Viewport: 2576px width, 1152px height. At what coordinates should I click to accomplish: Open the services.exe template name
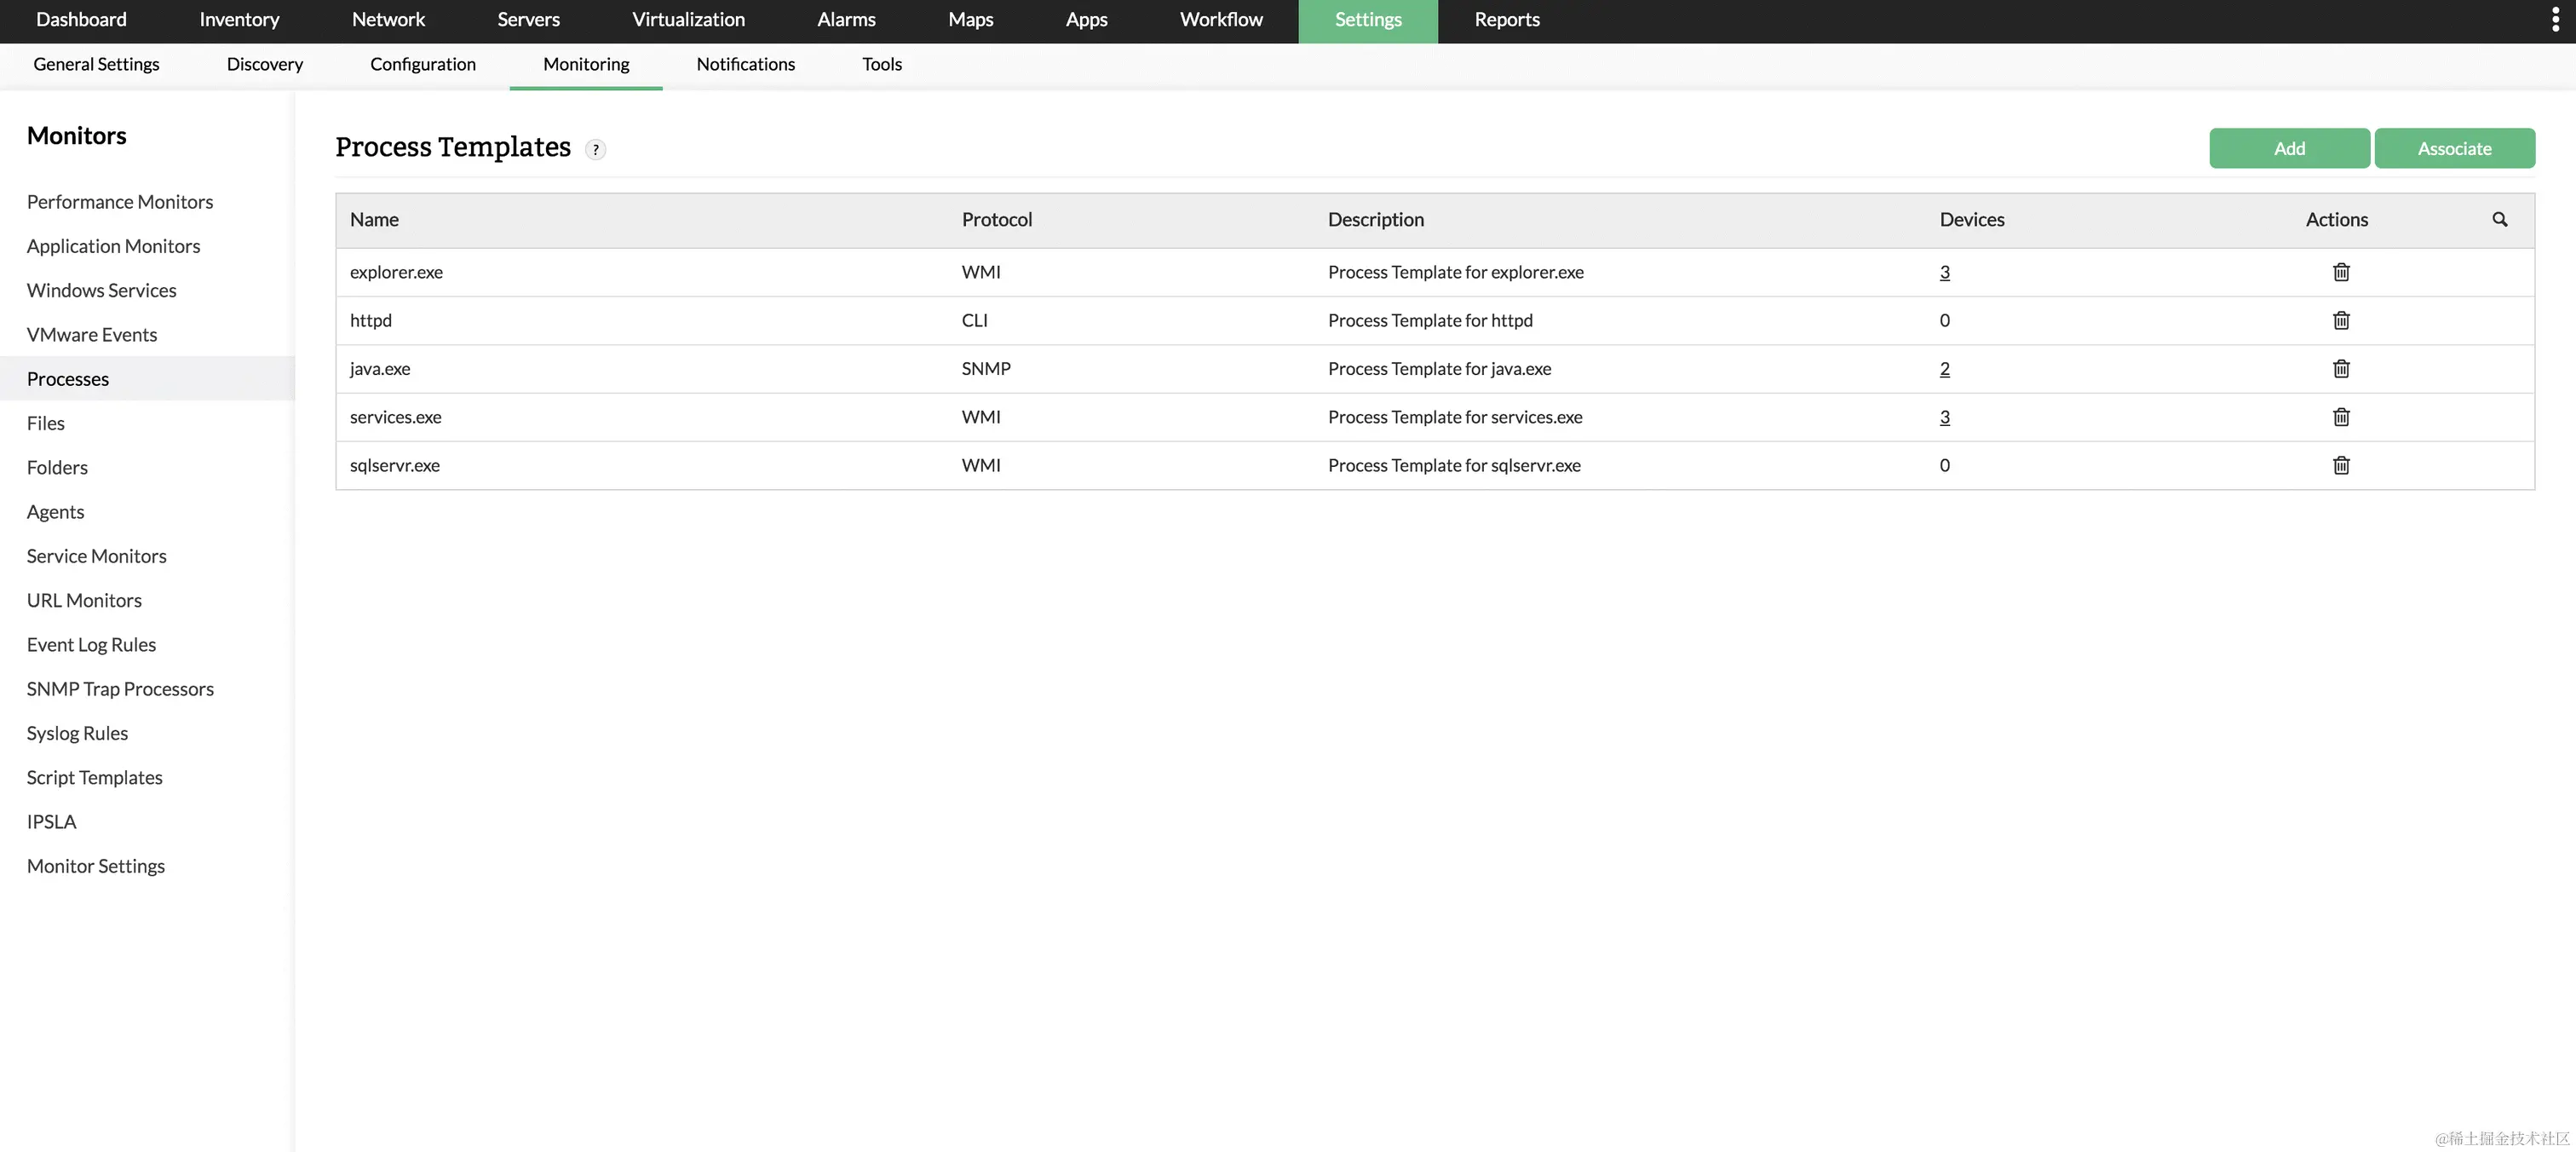[395, 417]
